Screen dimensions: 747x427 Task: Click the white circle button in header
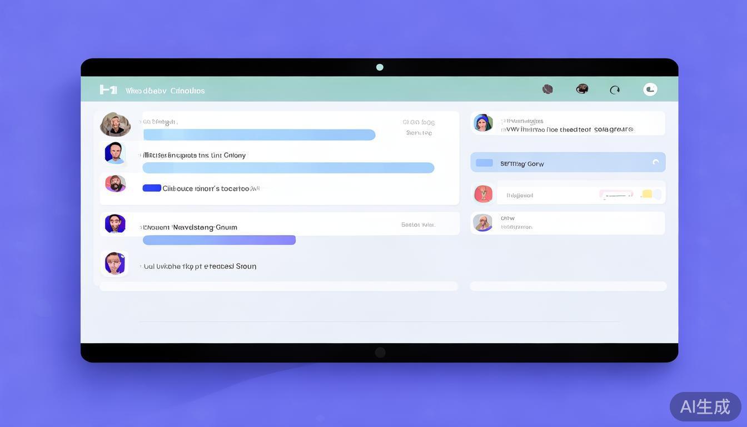point(650,90)
